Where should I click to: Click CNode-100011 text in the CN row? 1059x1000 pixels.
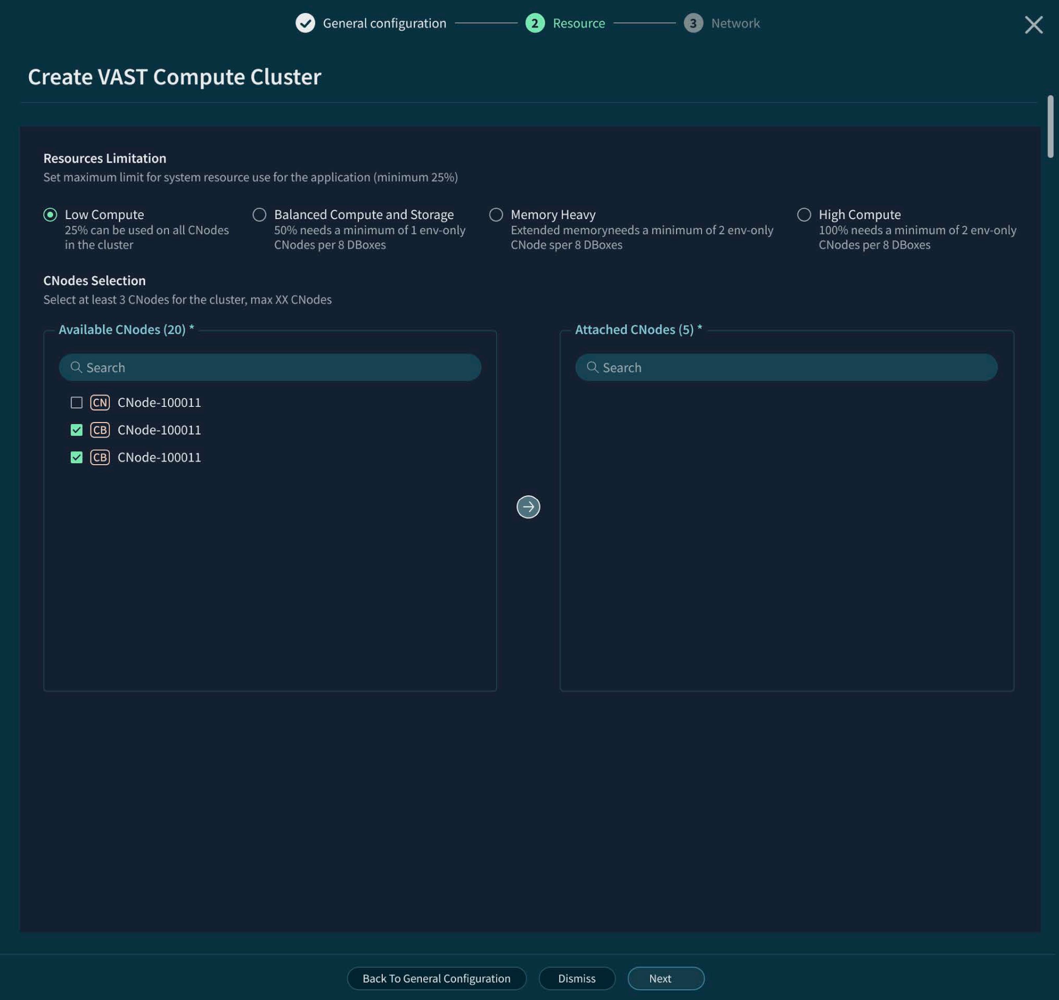pos(159,402)
